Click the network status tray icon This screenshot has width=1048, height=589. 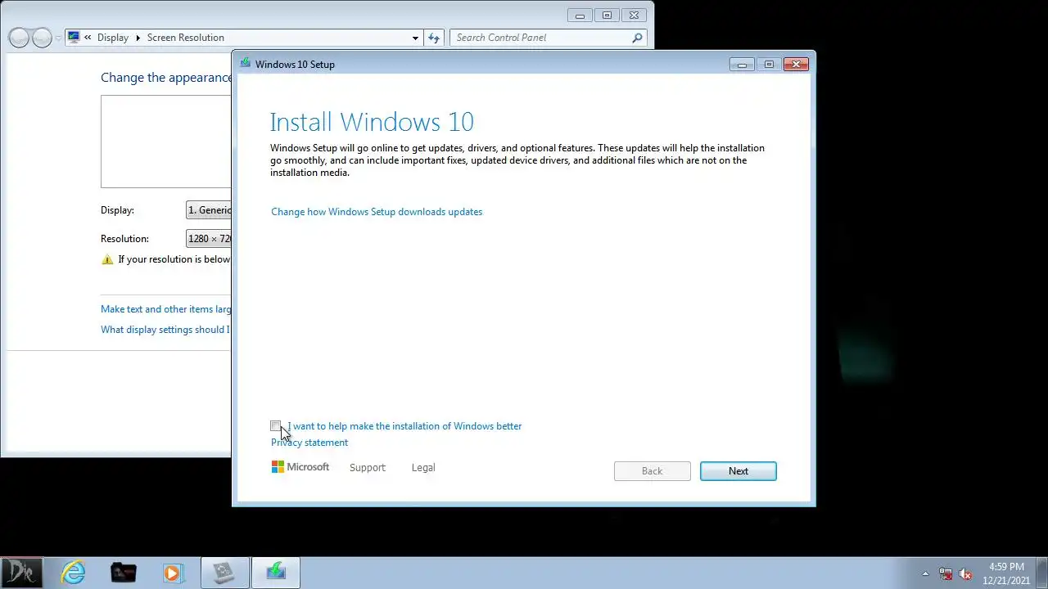(946, 573)
